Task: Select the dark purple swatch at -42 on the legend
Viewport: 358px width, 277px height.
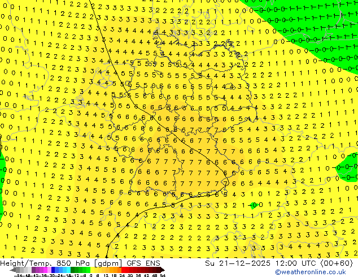Action: coord(33,270)
